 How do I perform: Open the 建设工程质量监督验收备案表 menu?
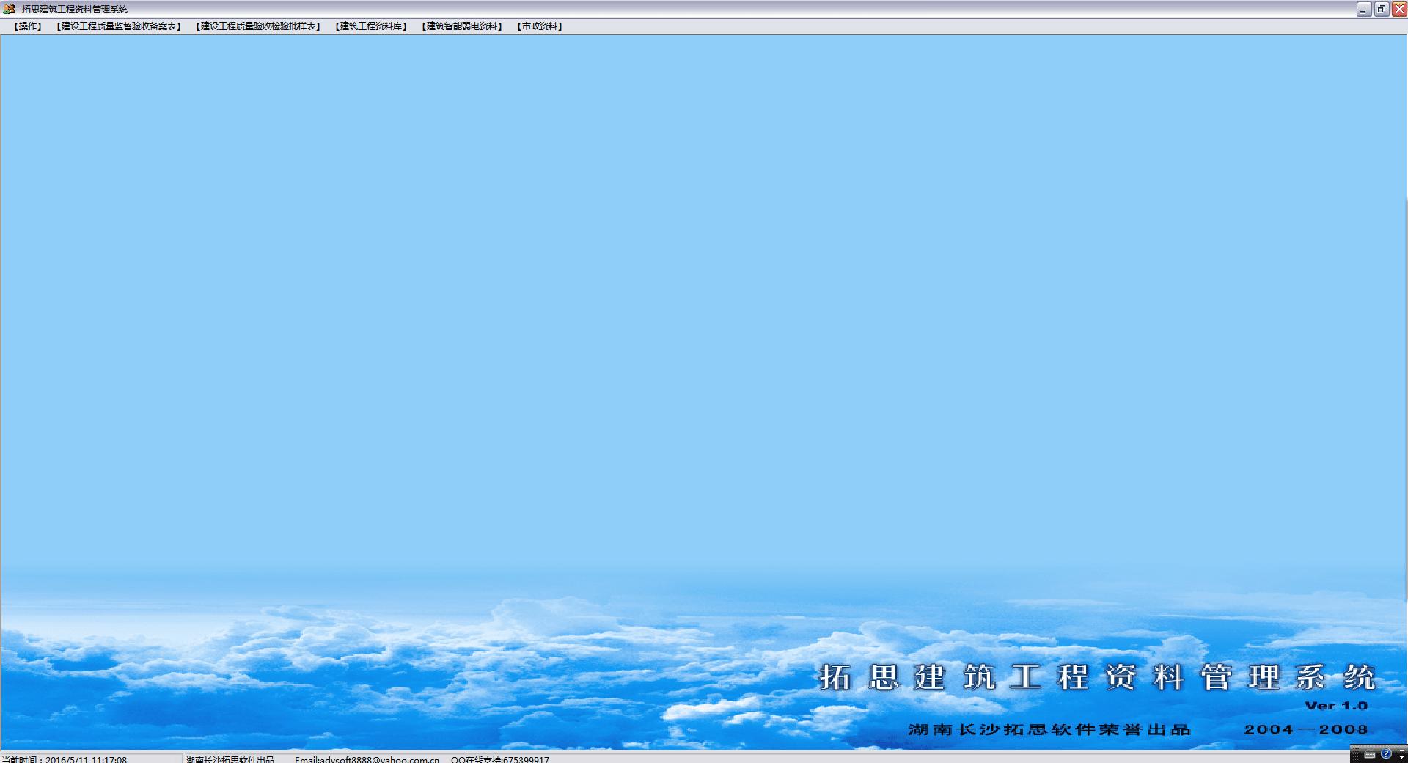click(119, 26)
